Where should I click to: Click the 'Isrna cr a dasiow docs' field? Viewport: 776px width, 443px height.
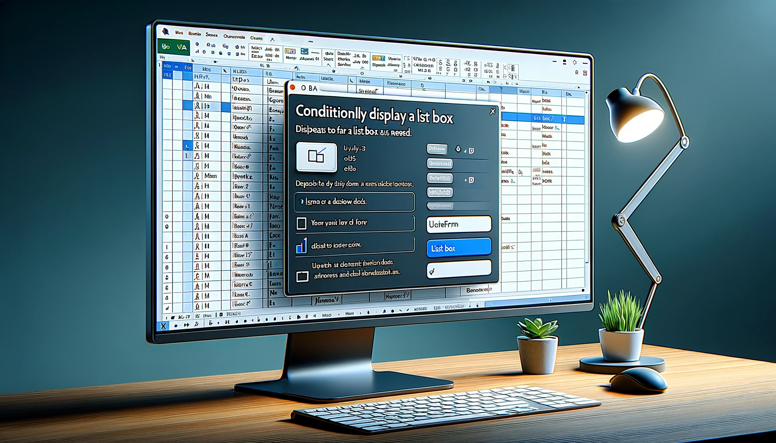[x=354, y=202]
